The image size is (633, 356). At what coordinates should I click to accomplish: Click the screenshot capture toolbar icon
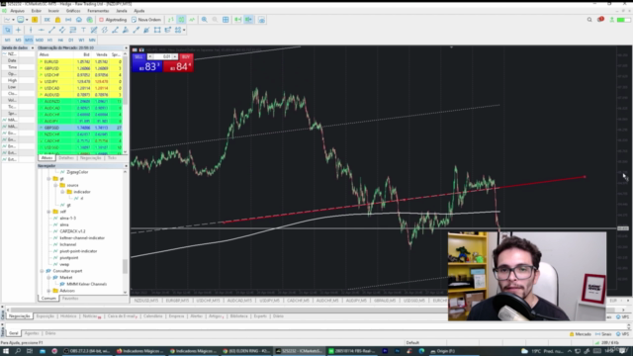261,20
